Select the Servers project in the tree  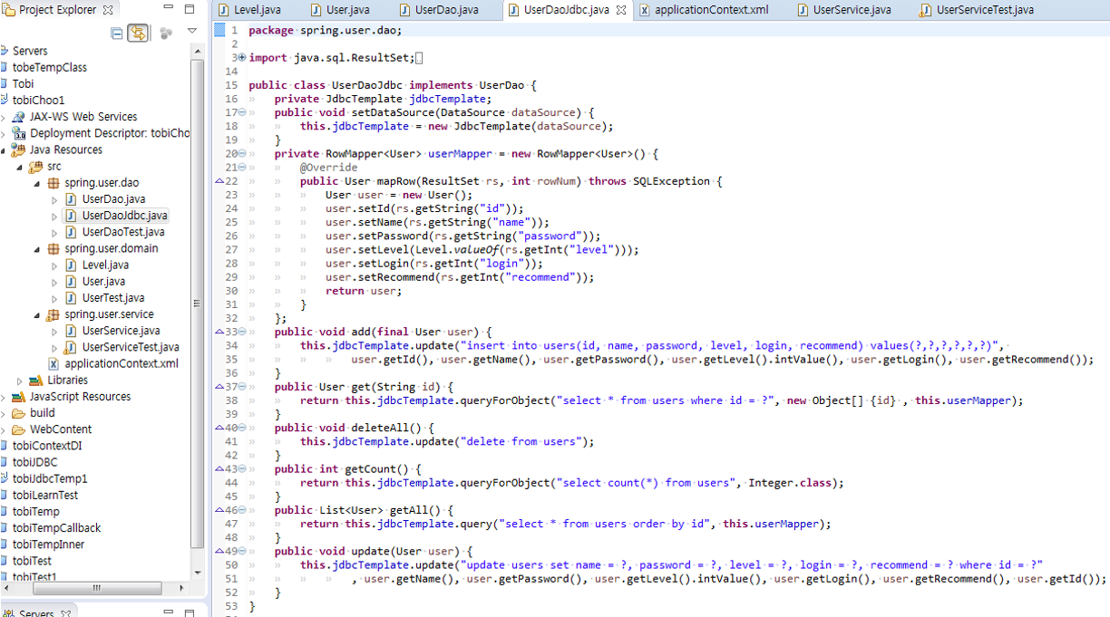coord(30,51)
